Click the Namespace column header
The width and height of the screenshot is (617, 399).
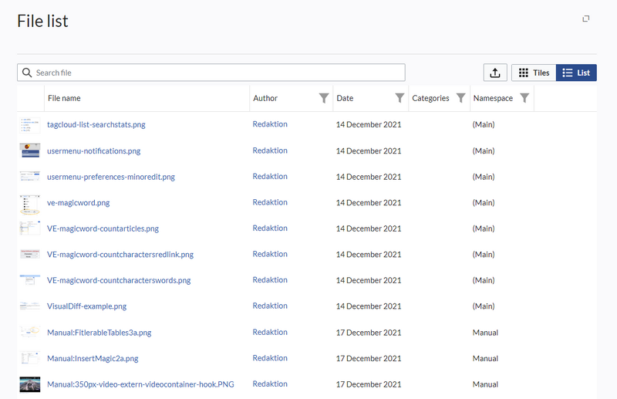(493, 98)
